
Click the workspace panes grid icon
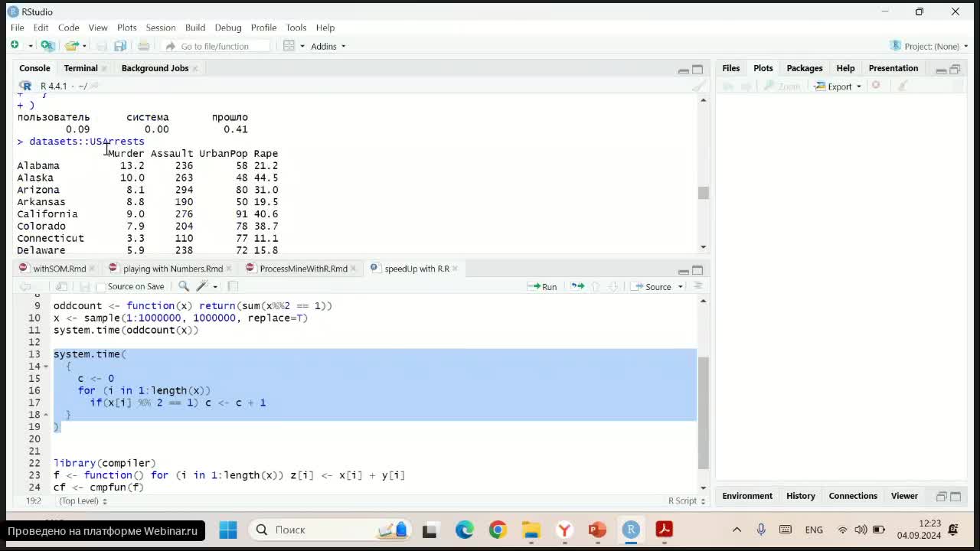tap(289, 46)
